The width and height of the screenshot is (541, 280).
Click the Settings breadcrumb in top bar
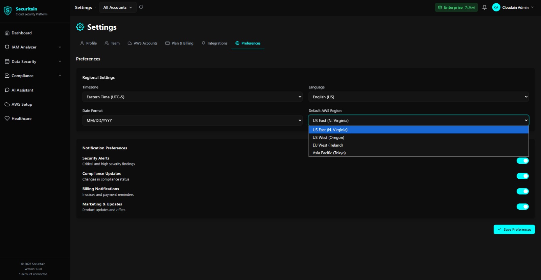coord(83,7)
